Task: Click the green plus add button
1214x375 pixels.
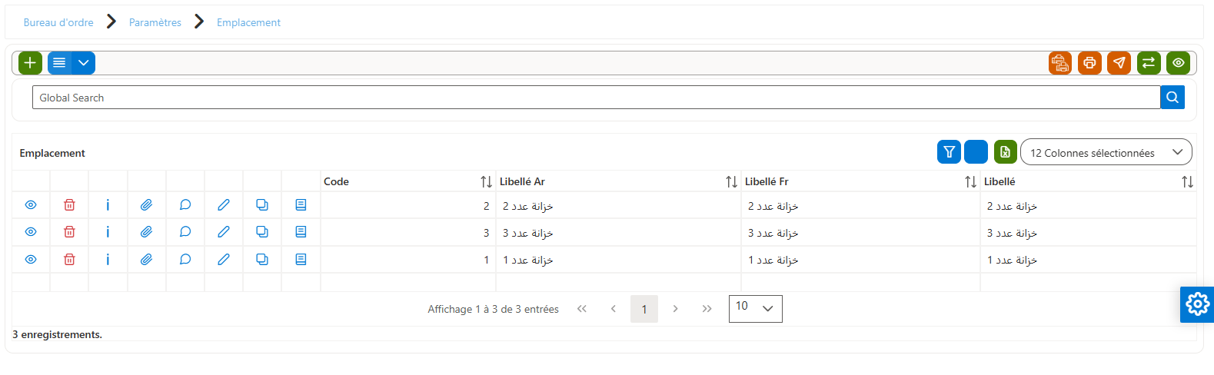Action: 30,63
